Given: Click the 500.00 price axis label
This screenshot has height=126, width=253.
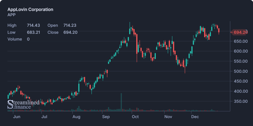Looking at the screenshot, I should click(x=241, y=71).
